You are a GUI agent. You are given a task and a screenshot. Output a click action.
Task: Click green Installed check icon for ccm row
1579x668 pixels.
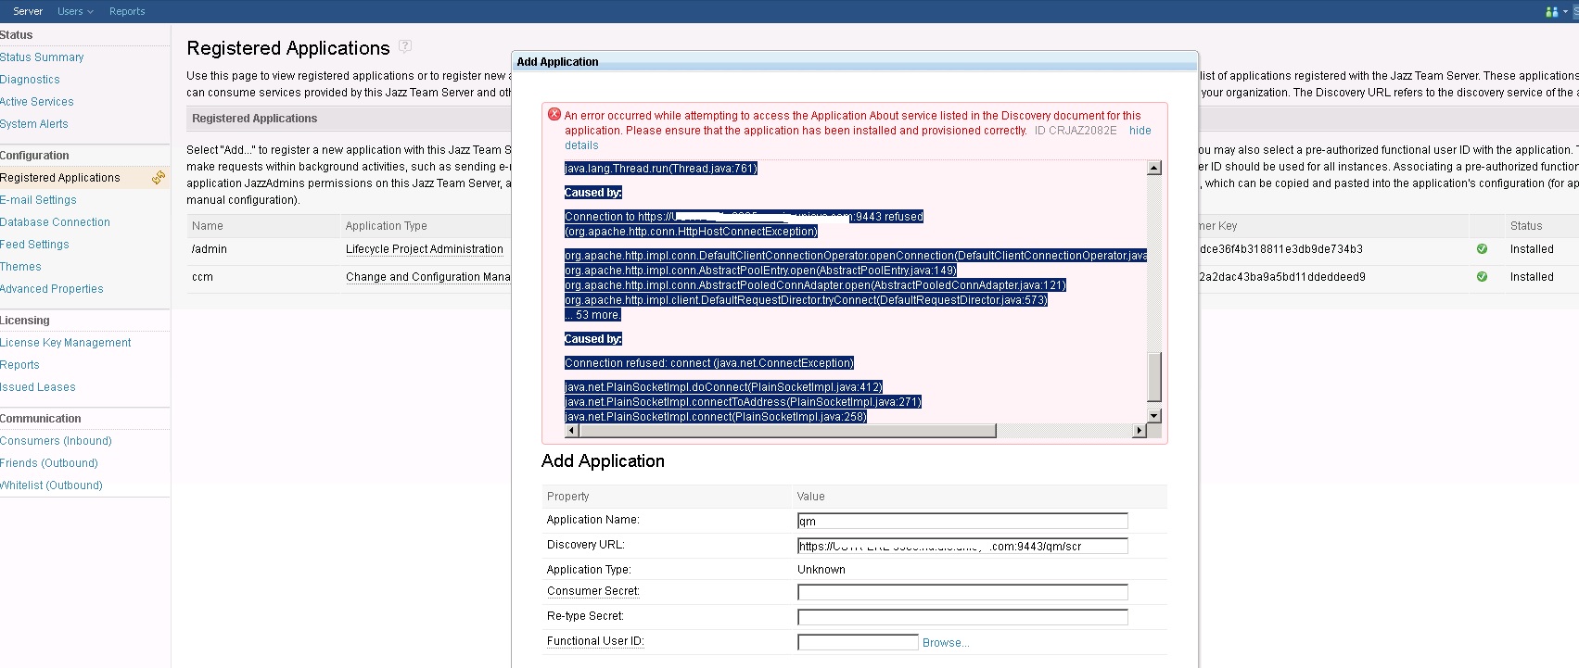point(1482,277)
